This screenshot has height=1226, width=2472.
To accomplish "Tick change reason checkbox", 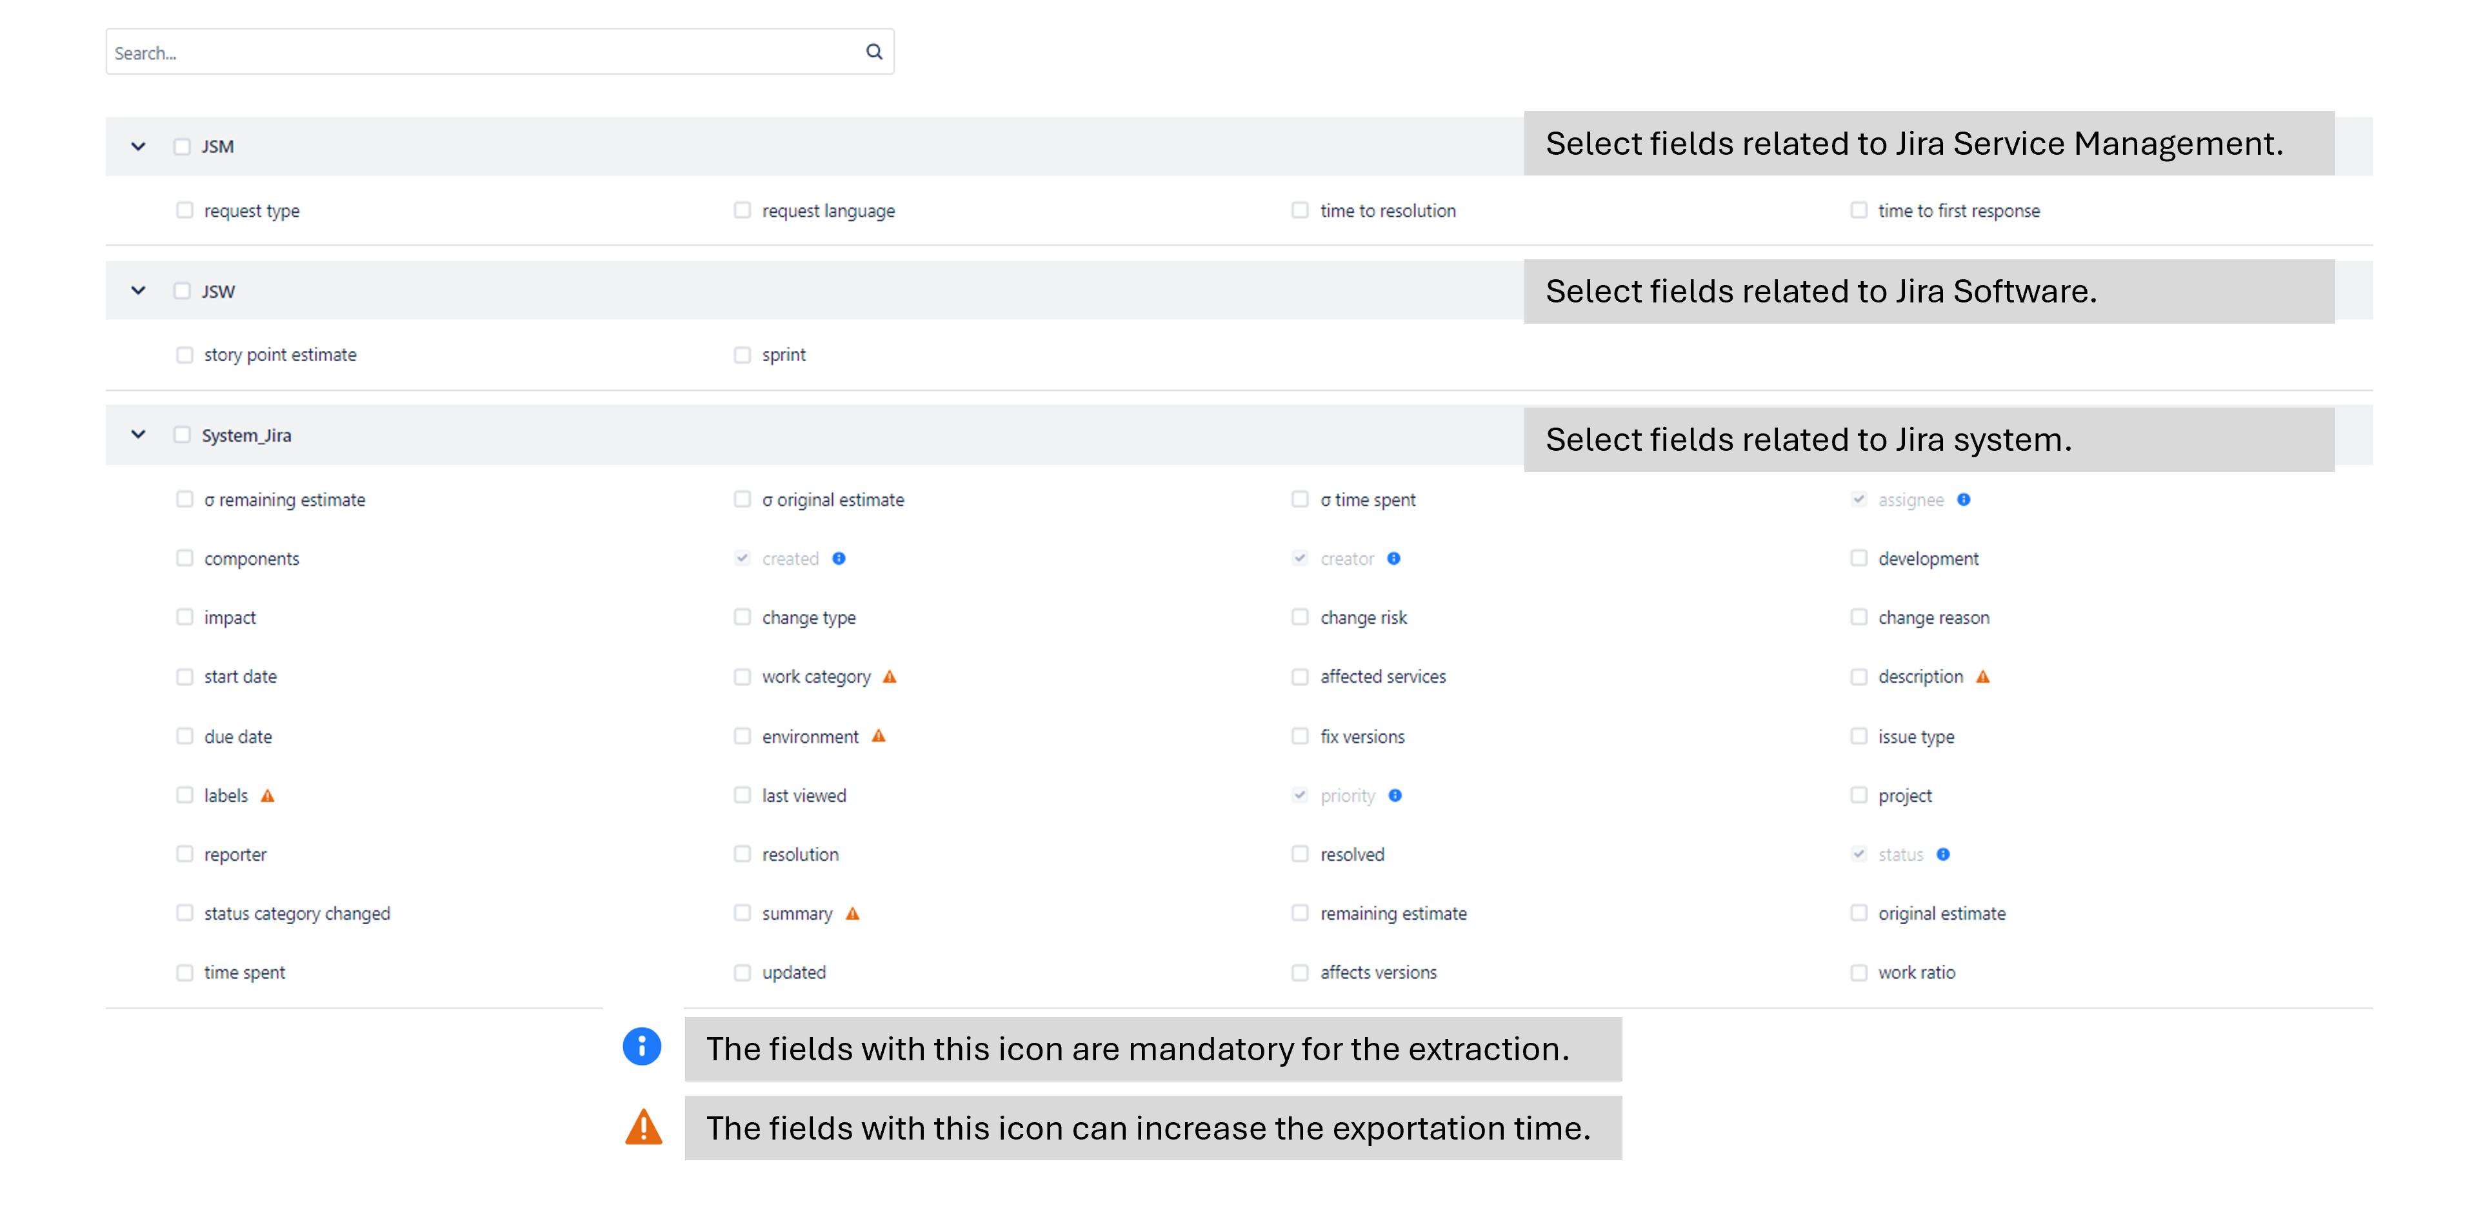I will point(1858,617).
